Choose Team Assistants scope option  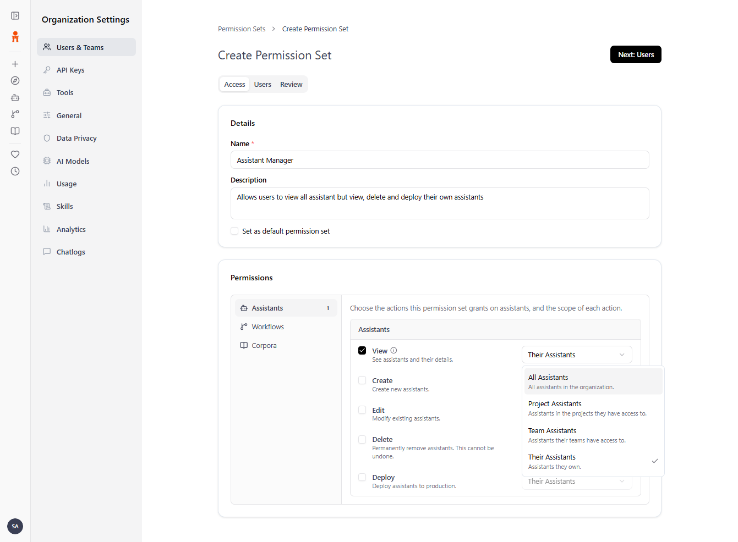[593, 435]
